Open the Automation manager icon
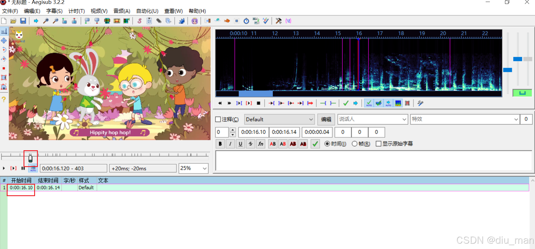This screenshot has width=535, height=249. [x=182, y=21]
